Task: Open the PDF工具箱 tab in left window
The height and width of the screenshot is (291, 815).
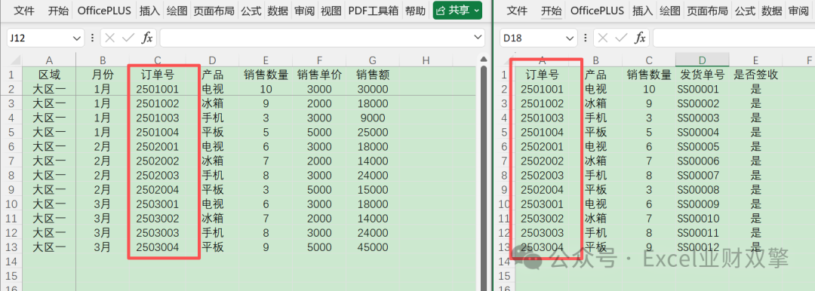Action: [x=374, y=11]
